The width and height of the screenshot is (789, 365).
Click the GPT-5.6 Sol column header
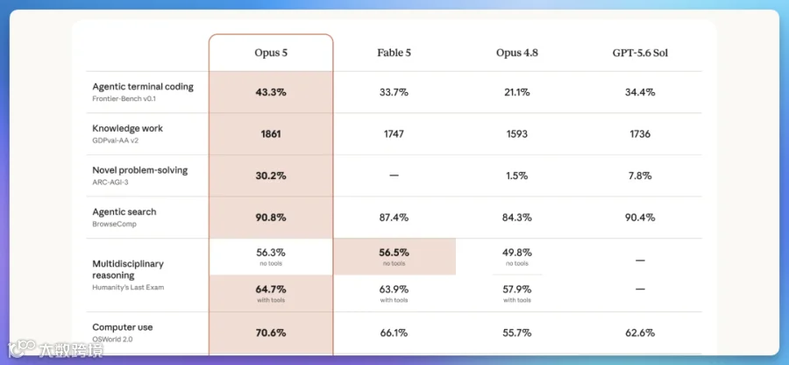pyautogui.click(x=640, y=53)
